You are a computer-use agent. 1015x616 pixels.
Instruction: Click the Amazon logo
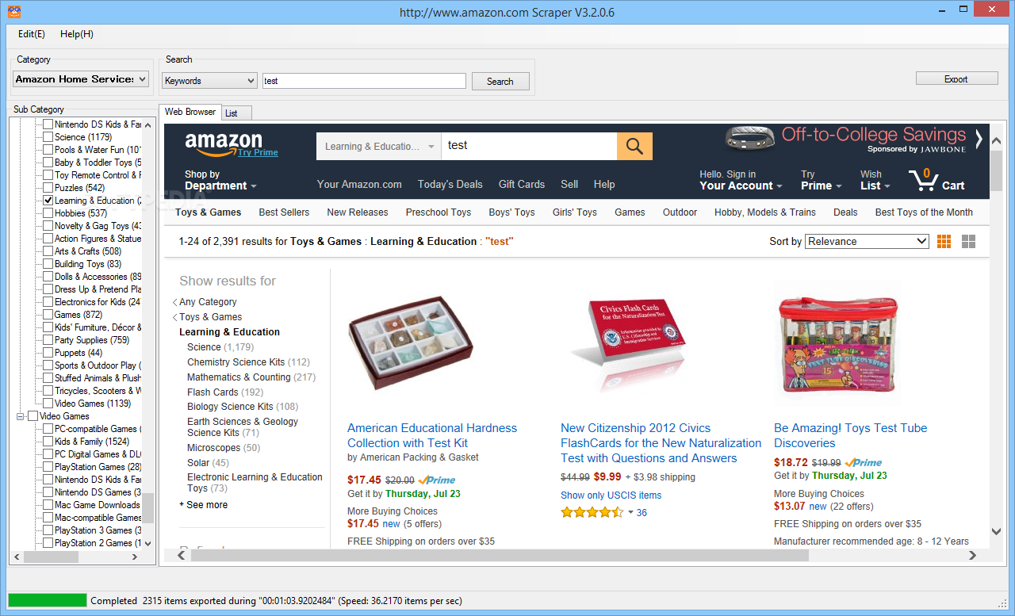pyautogui.click(x=223, y=143)
